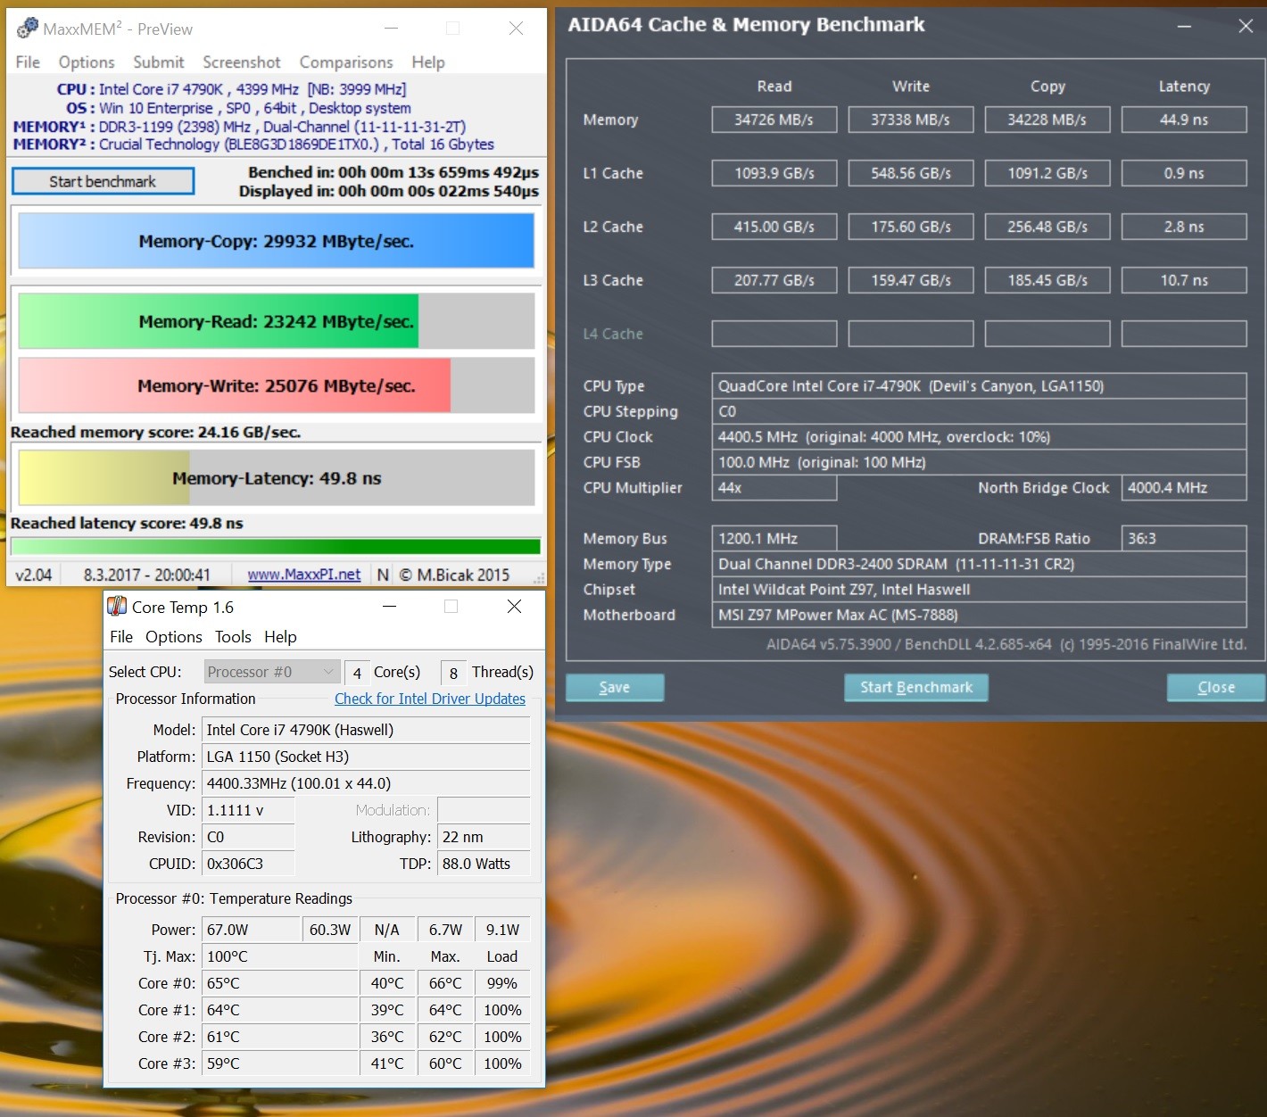This screenshot has width=1267, height=1117.
Task: Open the Tools menu in Core Temp
Action: [233, 637]
